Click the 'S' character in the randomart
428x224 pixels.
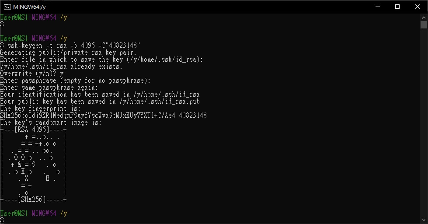point(33,164)
